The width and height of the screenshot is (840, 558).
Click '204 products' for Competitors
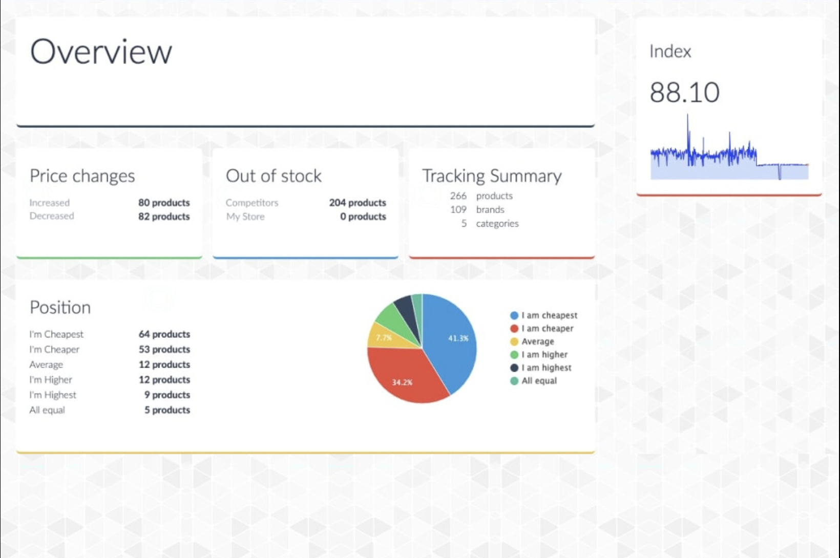(358, 203)
